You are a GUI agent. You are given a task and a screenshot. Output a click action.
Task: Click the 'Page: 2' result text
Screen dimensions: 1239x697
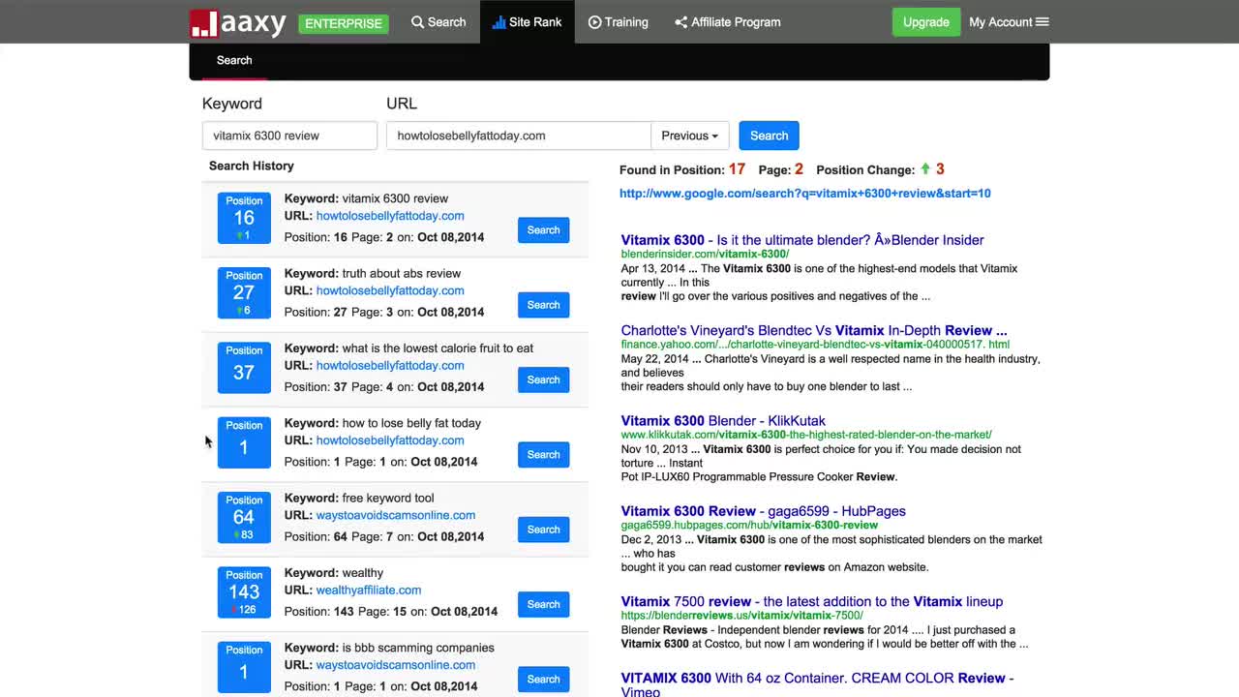pyautogui.click(x=781, y=169)
